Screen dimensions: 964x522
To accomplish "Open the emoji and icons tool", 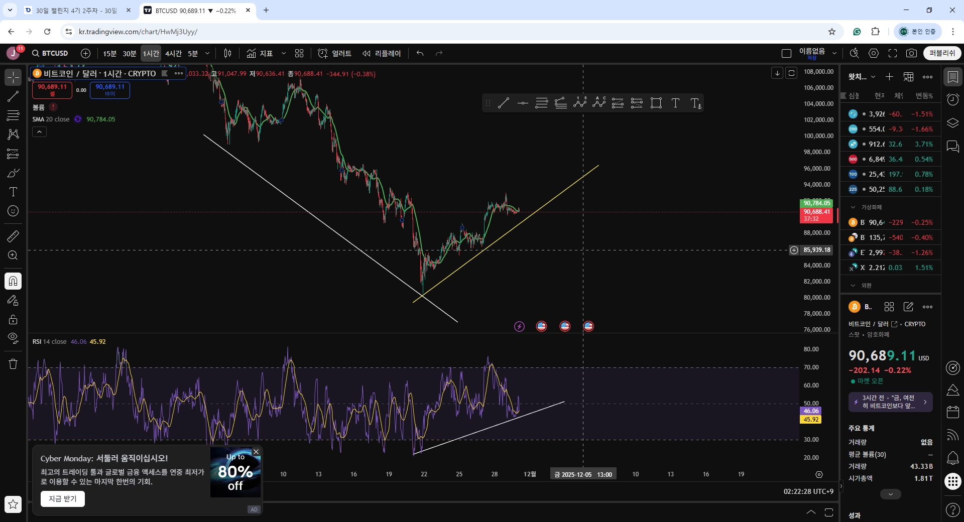I will click(x=13, y=211).
